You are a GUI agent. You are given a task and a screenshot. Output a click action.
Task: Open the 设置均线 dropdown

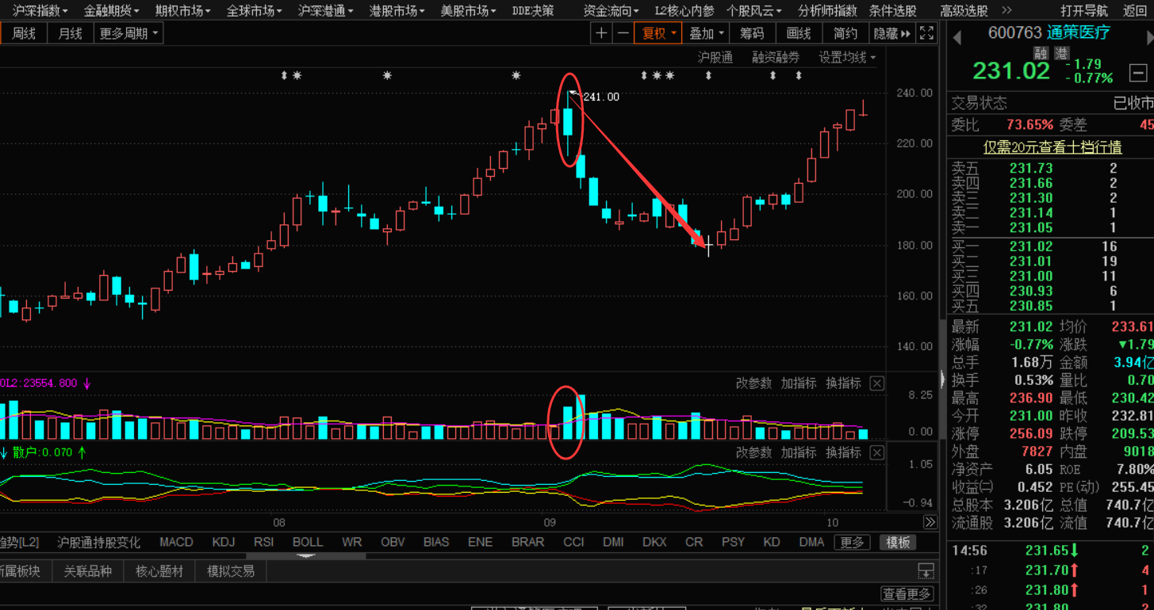pos(847,58)
